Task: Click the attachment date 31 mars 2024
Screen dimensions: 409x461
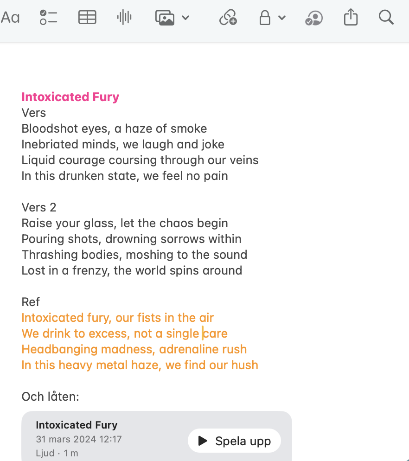Action: click(79, 439)
